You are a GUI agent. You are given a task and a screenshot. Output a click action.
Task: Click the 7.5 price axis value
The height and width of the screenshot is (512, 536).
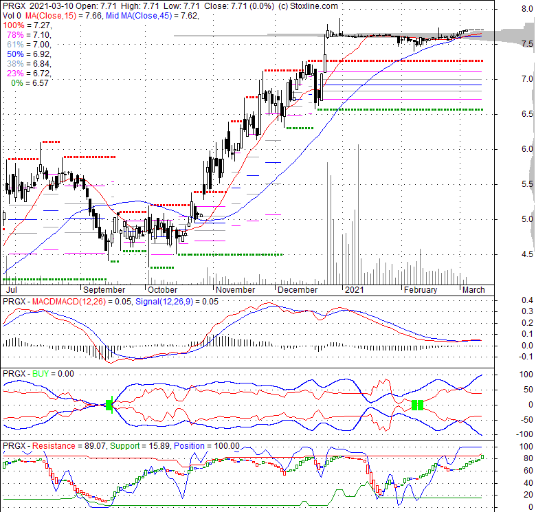click(x=527, y=44)
